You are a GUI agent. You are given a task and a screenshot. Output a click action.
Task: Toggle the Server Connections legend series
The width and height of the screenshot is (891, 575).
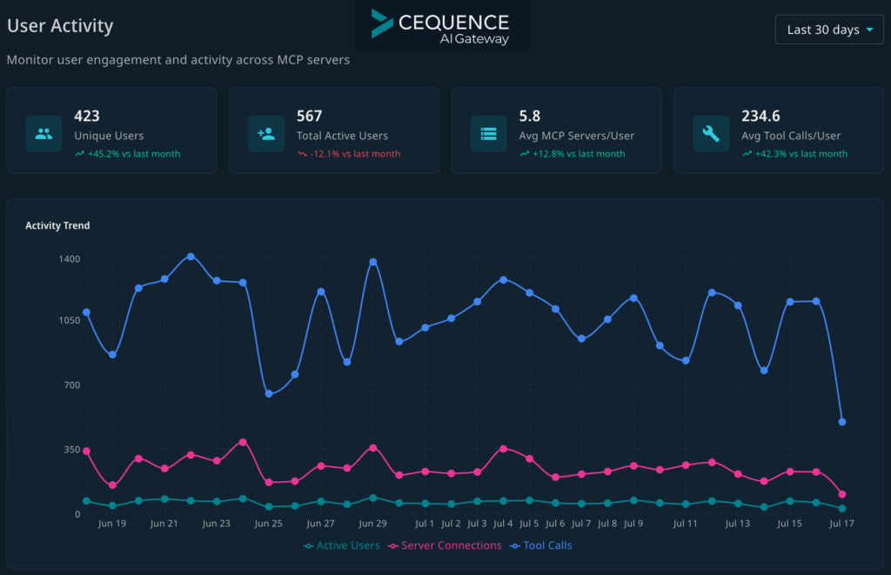[445, 545]
